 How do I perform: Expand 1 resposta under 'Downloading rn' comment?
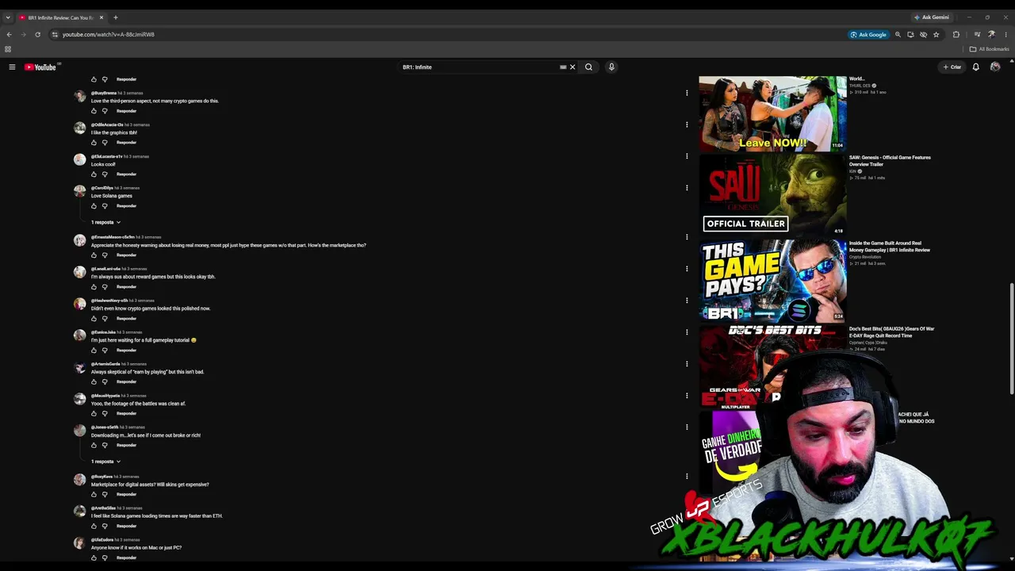click(105, 462)
